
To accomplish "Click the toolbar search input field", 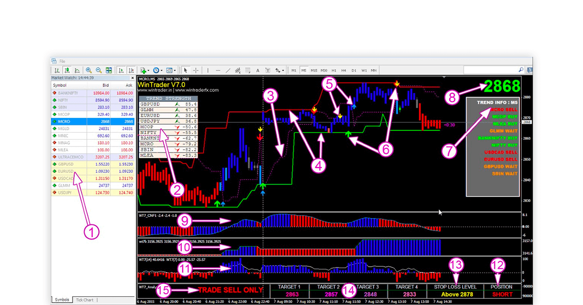I will (491, 70).
